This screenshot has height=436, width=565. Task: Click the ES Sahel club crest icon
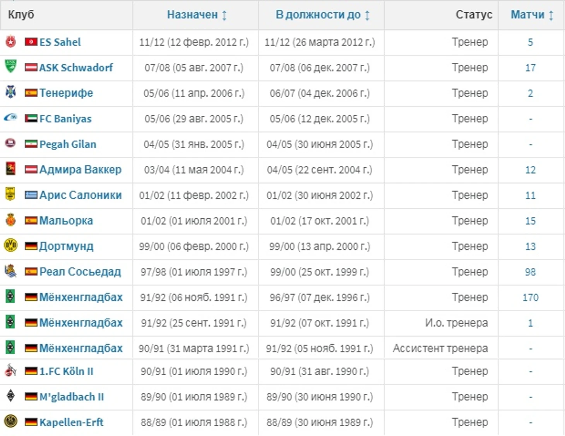click(x=11, y=41)
